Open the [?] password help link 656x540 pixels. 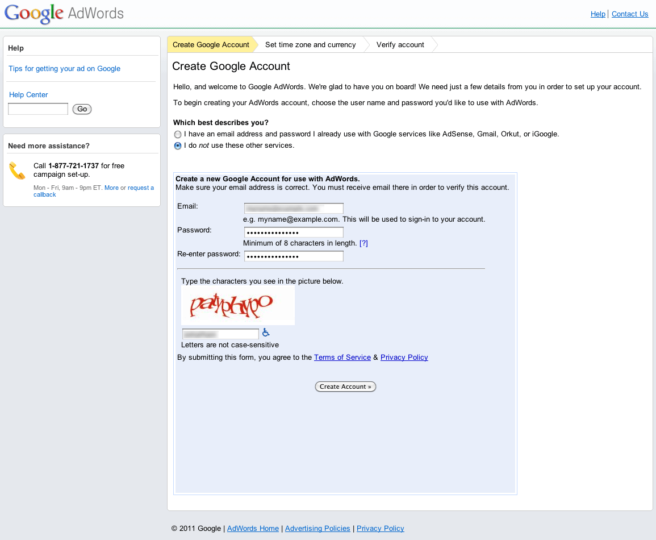363,243
